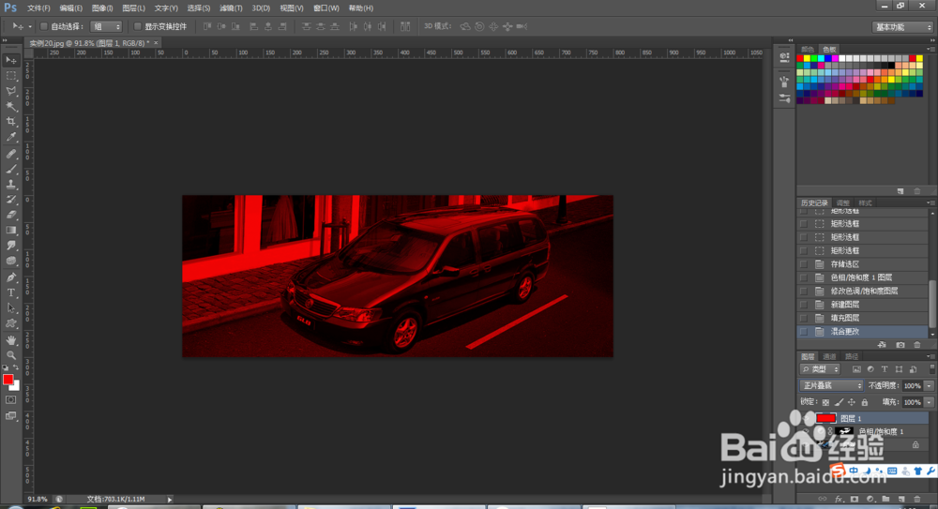Select the 混合更改 history state

[863, 331]
